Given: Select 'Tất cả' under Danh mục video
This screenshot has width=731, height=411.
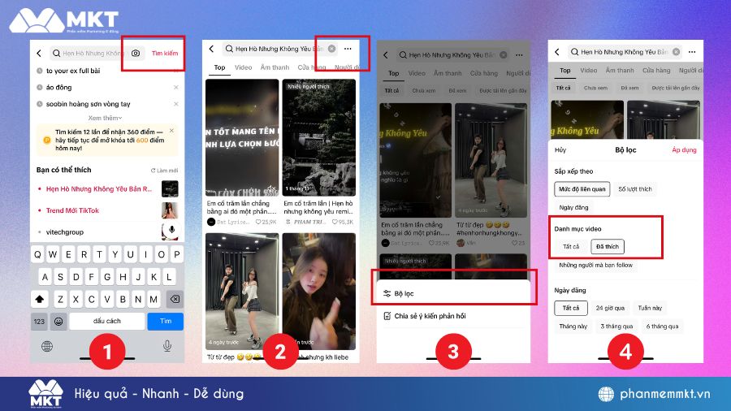Looking at the screenshot, I should (x=571, y=246).
